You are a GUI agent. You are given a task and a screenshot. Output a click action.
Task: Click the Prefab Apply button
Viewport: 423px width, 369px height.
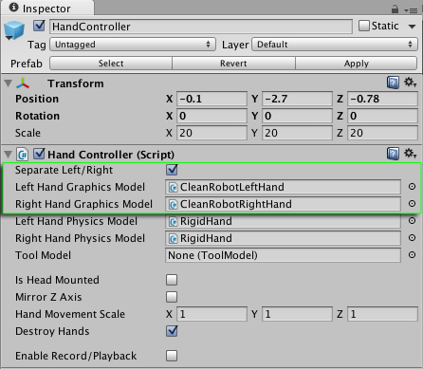tap(357, 64)
